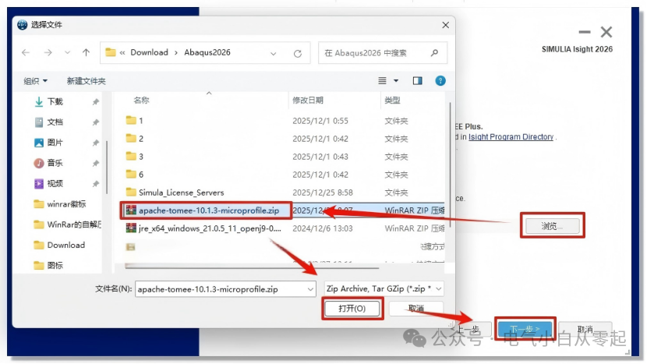Open 图片 in the sidebar
The height and width of the screenshot is (364, 647).
55,143
